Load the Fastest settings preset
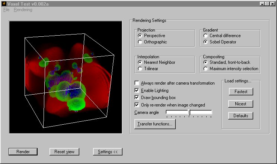 241,92
